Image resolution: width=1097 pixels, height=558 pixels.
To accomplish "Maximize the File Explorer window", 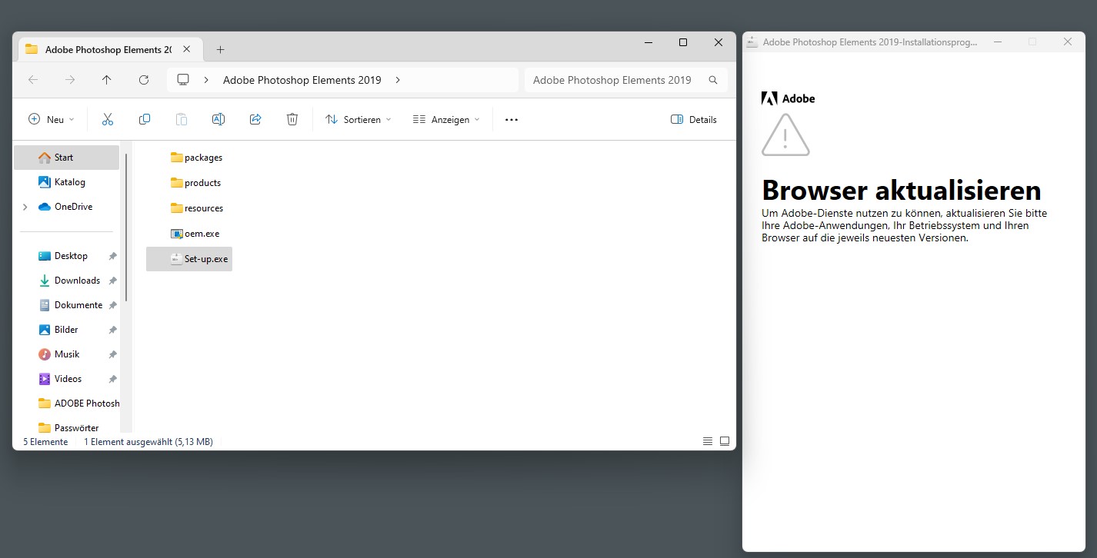I will point(683,42).
